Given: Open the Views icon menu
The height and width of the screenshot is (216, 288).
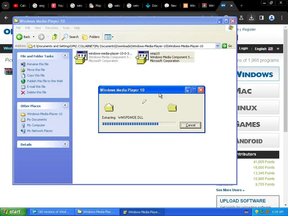Looking at the screenshot, I should pos(109,37).
